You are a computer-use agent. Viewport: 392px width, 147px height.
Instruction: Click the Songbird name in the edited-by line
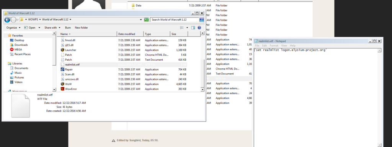pos(135,140)
